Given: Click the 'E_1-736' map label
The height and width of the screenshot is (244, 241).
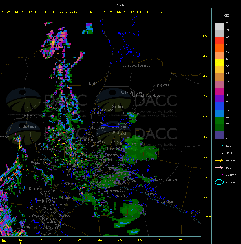Looking at the screenshot, I should coord(163,86).
